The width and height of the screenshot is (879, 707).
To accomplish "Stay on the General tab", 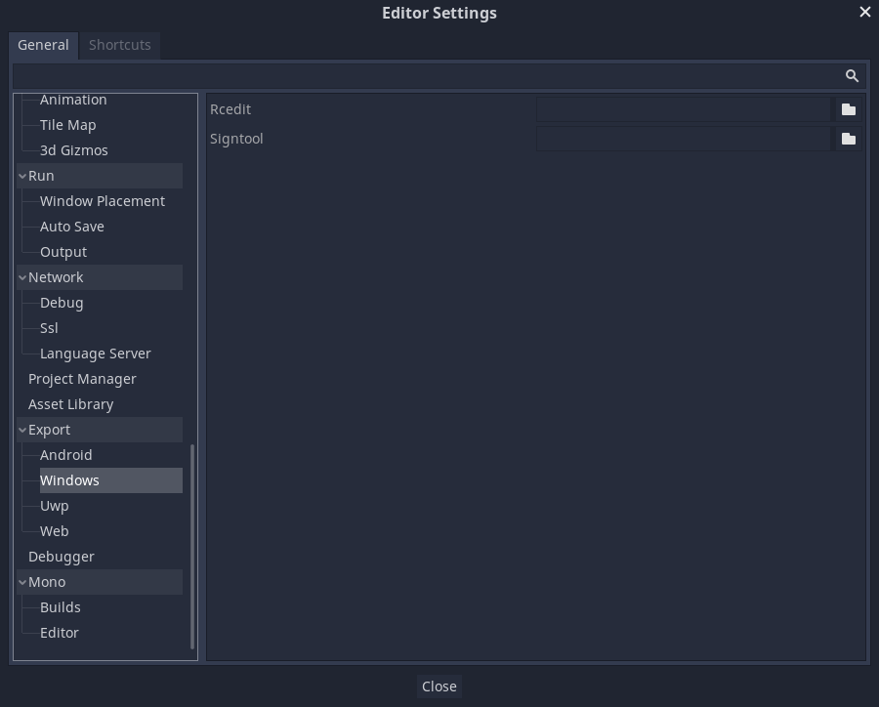I will (43, 45).
